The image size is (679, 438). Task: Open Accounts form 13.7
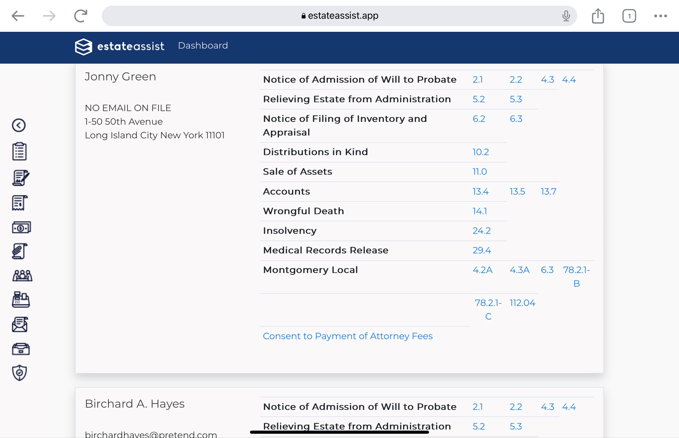click(x=548, y=192)
